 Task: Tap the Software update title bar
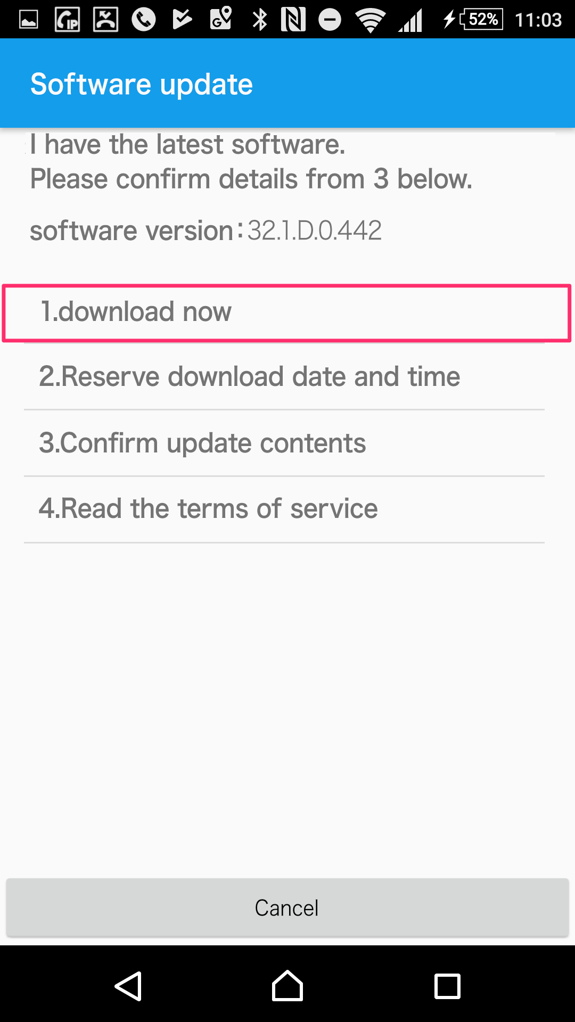[x=287, y=83]
